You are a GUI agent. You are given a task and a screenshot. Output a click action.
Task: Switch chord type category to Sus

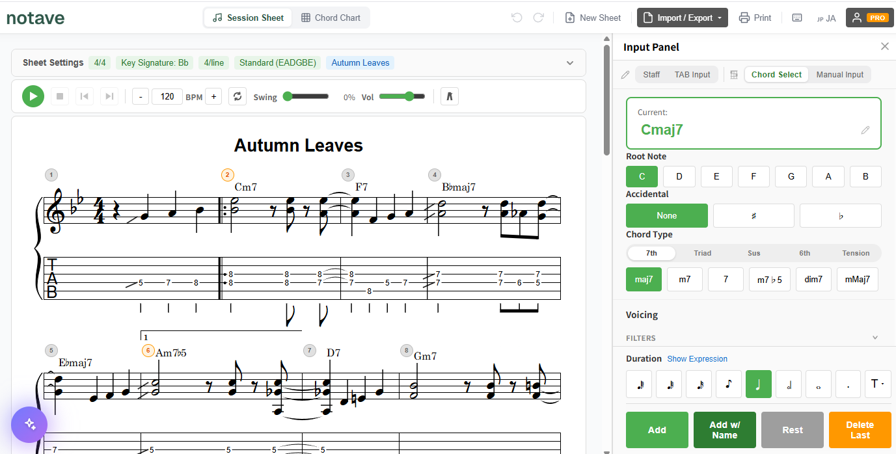[753, 253]
